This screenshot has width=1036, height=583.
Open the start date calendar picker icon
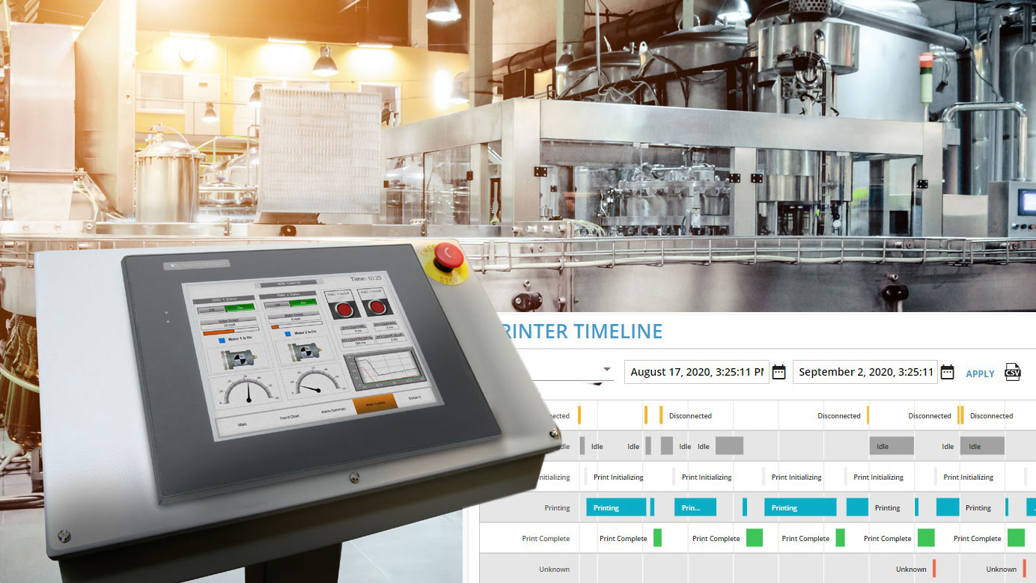(778, 371)
